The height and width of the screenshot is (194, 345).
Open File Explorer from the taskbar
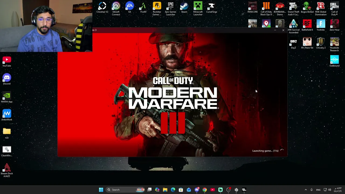165,190
